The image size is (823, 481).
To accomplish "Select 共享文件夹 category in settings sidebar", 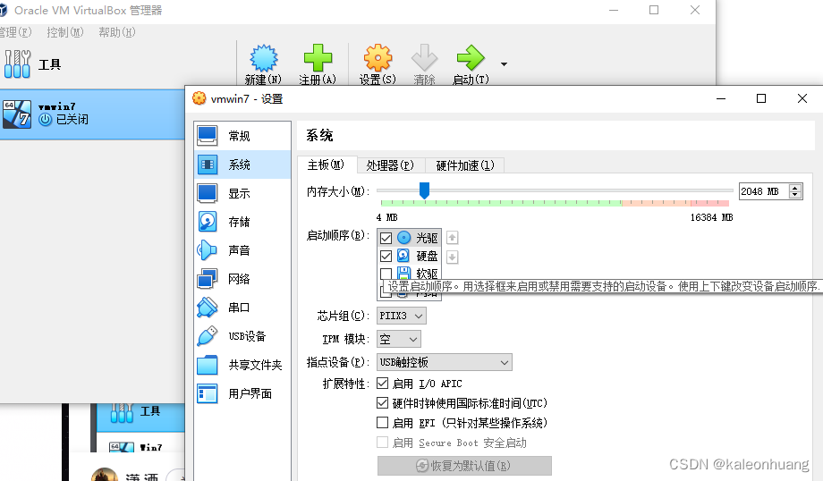I will (242, 365).
